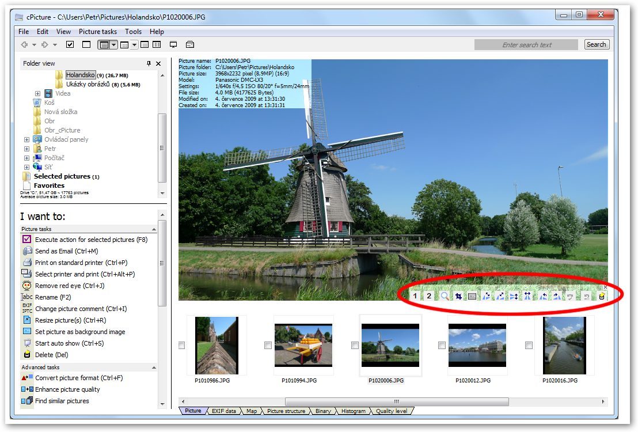Select the Holandsko folder in tree

pos(81,75)
